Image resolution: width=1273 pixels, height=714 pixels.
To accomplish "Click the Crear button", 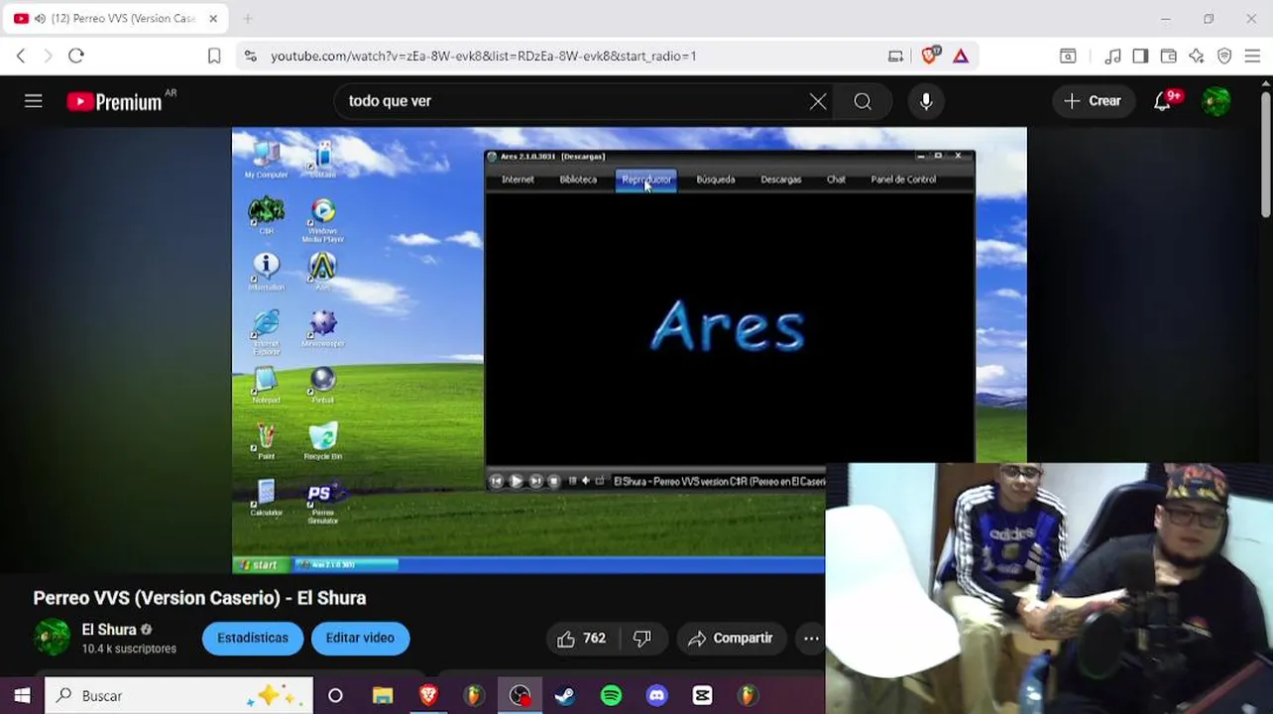I will pyautogui.click(x=1093, y=101).
